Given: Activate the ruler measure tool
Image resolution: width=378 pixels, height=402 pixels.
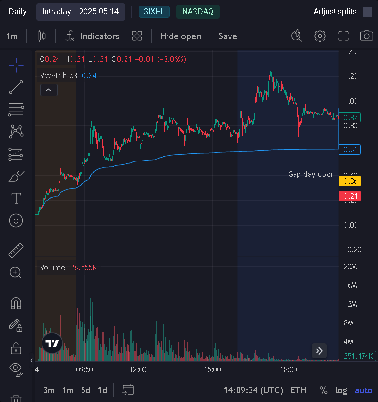Looking at the screenshot, I should 16,250.
